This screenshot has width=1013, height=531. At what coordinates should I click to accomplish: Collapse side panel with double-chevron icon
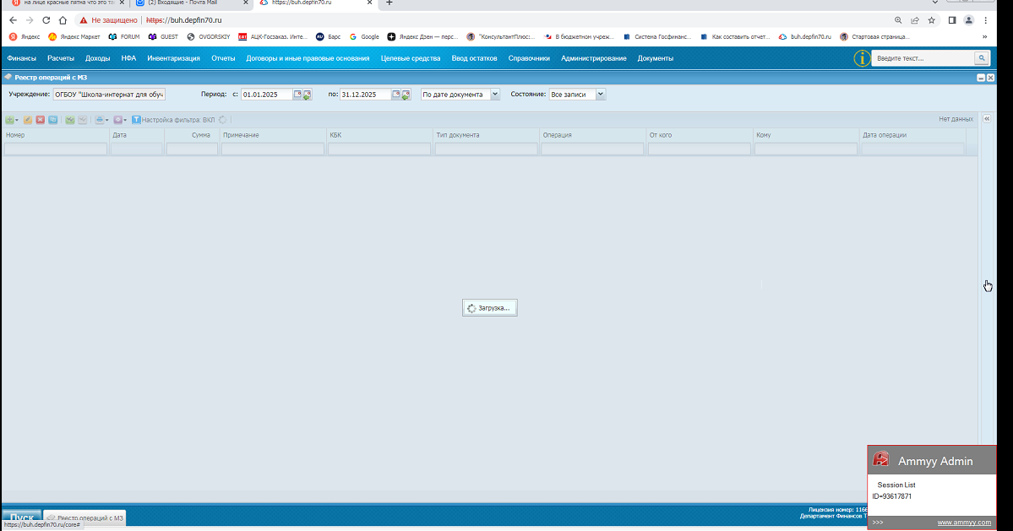(x=987, y=119)
